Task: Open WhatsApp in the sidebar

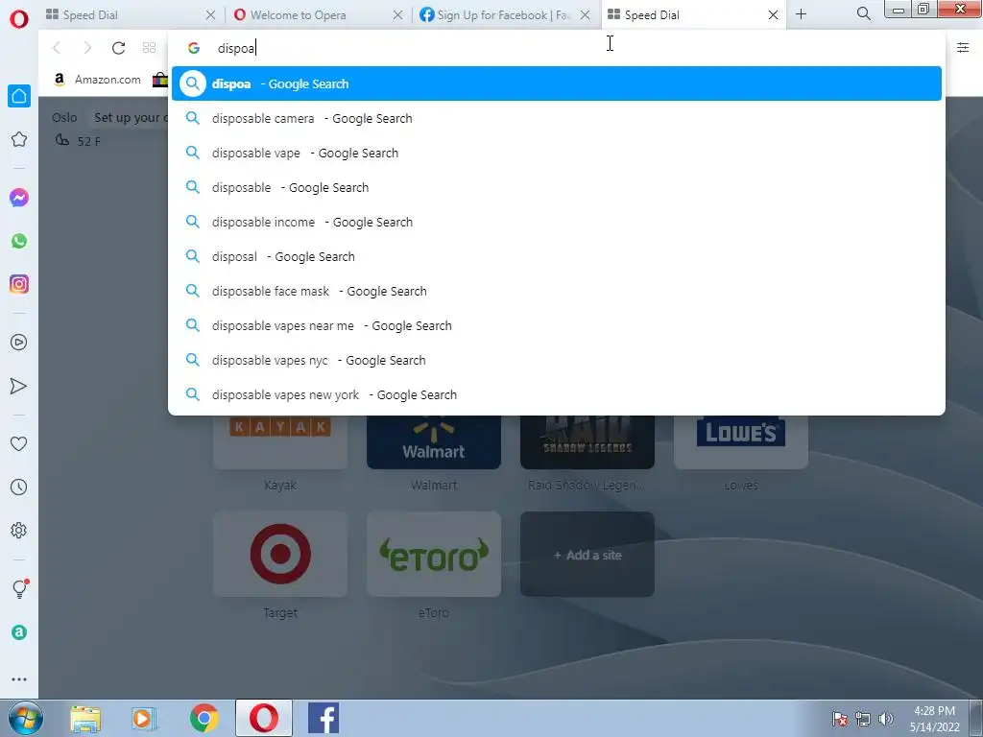Action: pyautogui.click(x=19, y=241)
